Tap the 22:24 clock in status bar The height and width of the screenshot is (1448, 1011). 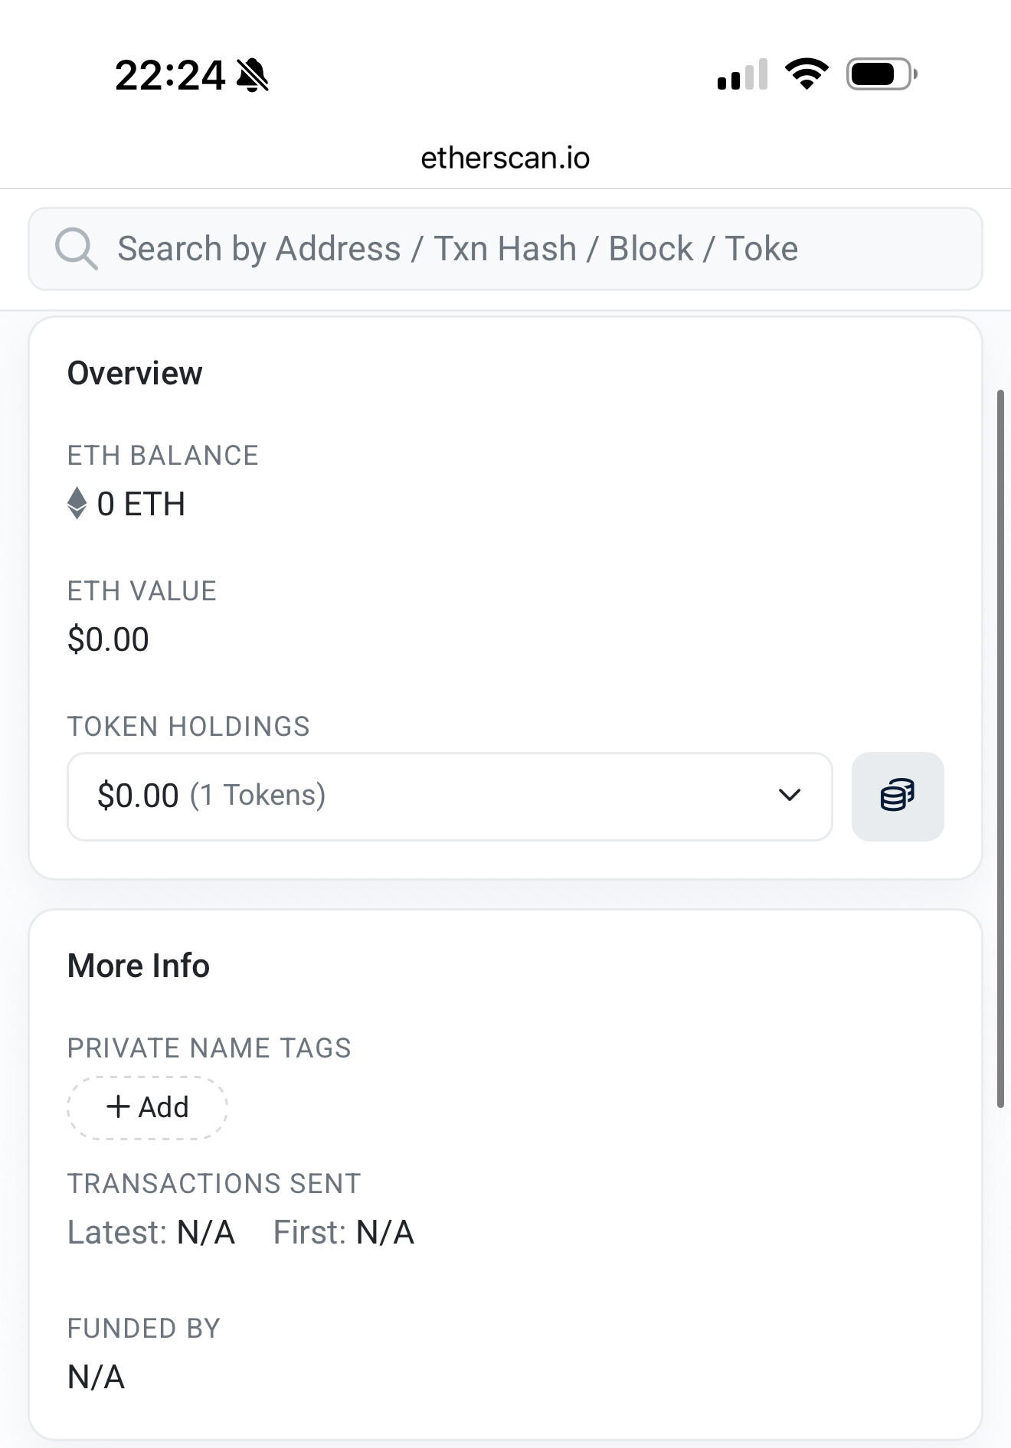point(170,75)
